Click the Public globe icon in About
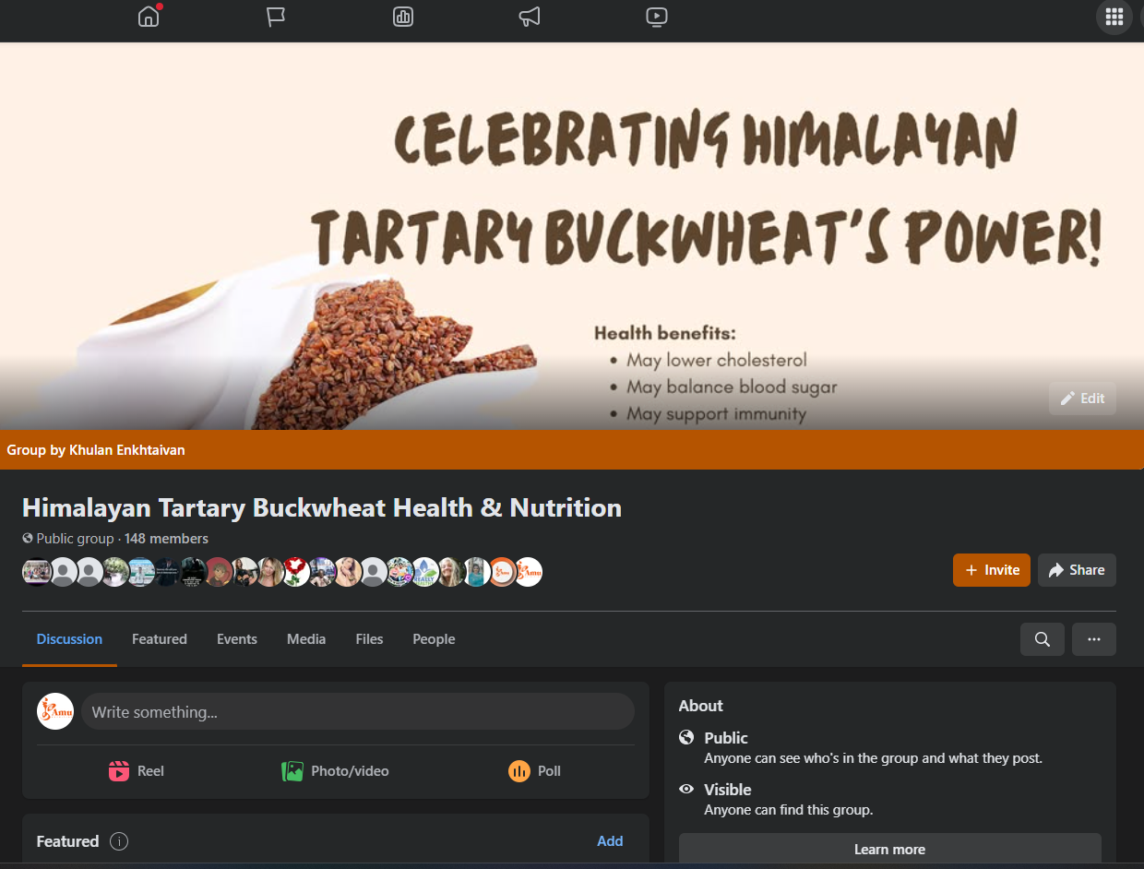 click(x=686, y=737)
